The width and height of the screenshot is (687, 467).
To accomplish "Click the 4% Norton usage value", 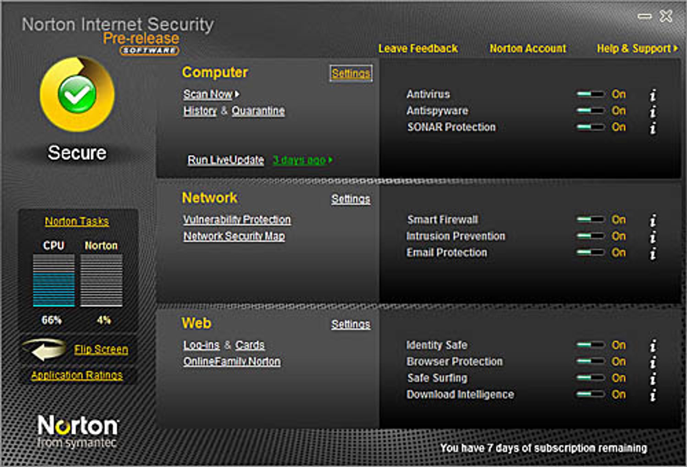I will pyautogui.click(x=104, y=320).
